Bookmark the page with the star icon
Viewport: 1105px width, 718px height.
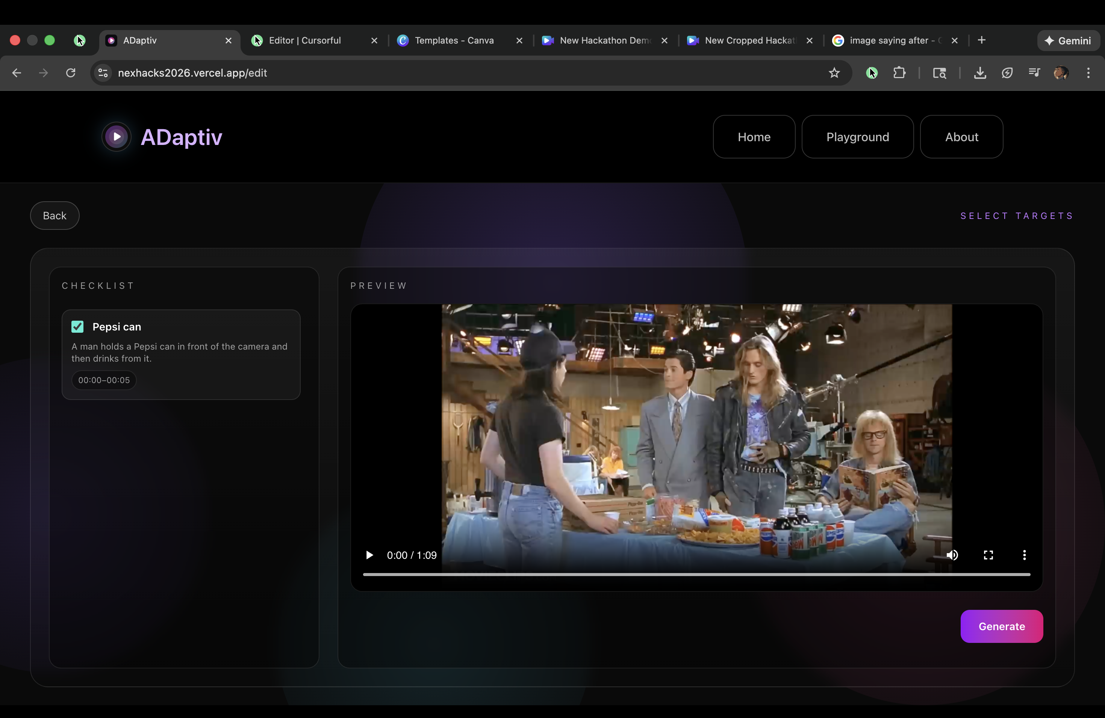(834, 73)
